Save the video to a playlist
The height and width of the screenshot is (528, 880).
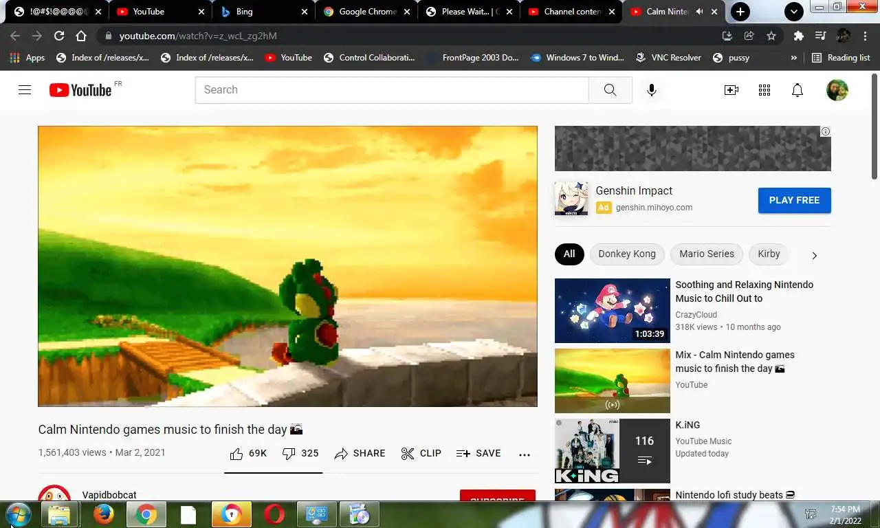coord(478,453)
